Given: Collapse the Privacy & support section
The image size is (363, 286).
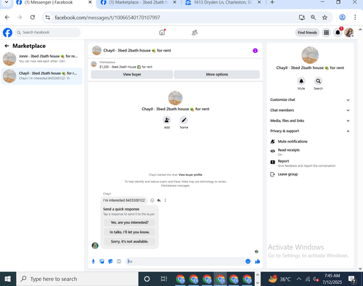Looking at the screenshot, I should tap(310, 131).
